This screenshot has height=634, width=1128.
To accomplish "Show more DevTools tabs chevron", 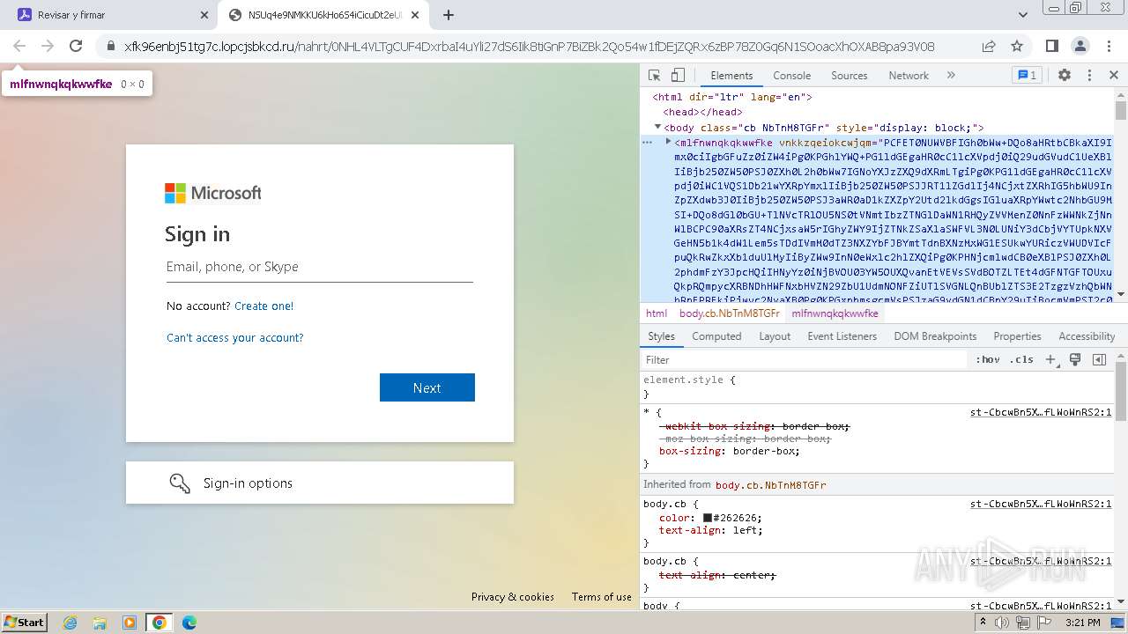I will (x=951, y=76).
